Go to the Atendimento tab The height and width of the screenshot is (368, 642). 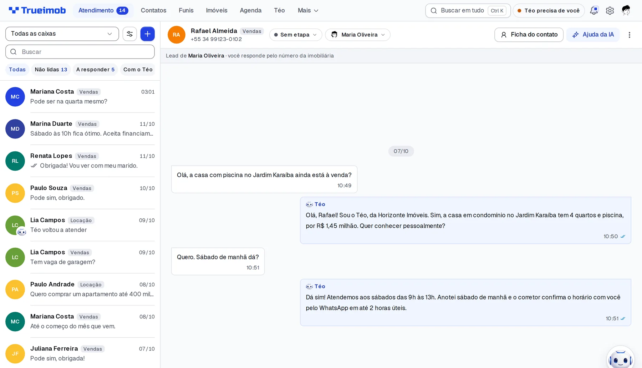(x=103, y=10)
